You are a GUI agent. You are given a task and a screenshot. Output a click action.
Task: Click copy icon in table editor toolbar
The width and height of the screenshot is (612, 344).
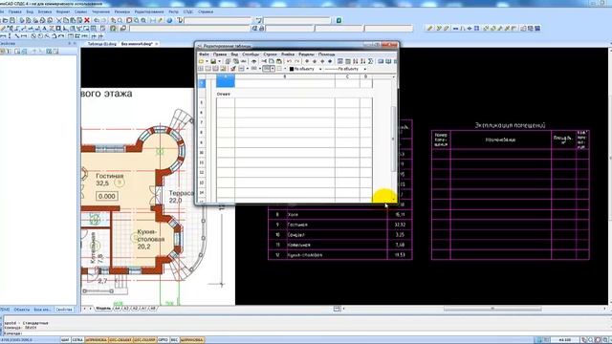(x=272, y=61)
